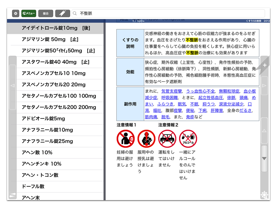Tap the 複合 search mode button
277x208 pixels.
(46, 13)
